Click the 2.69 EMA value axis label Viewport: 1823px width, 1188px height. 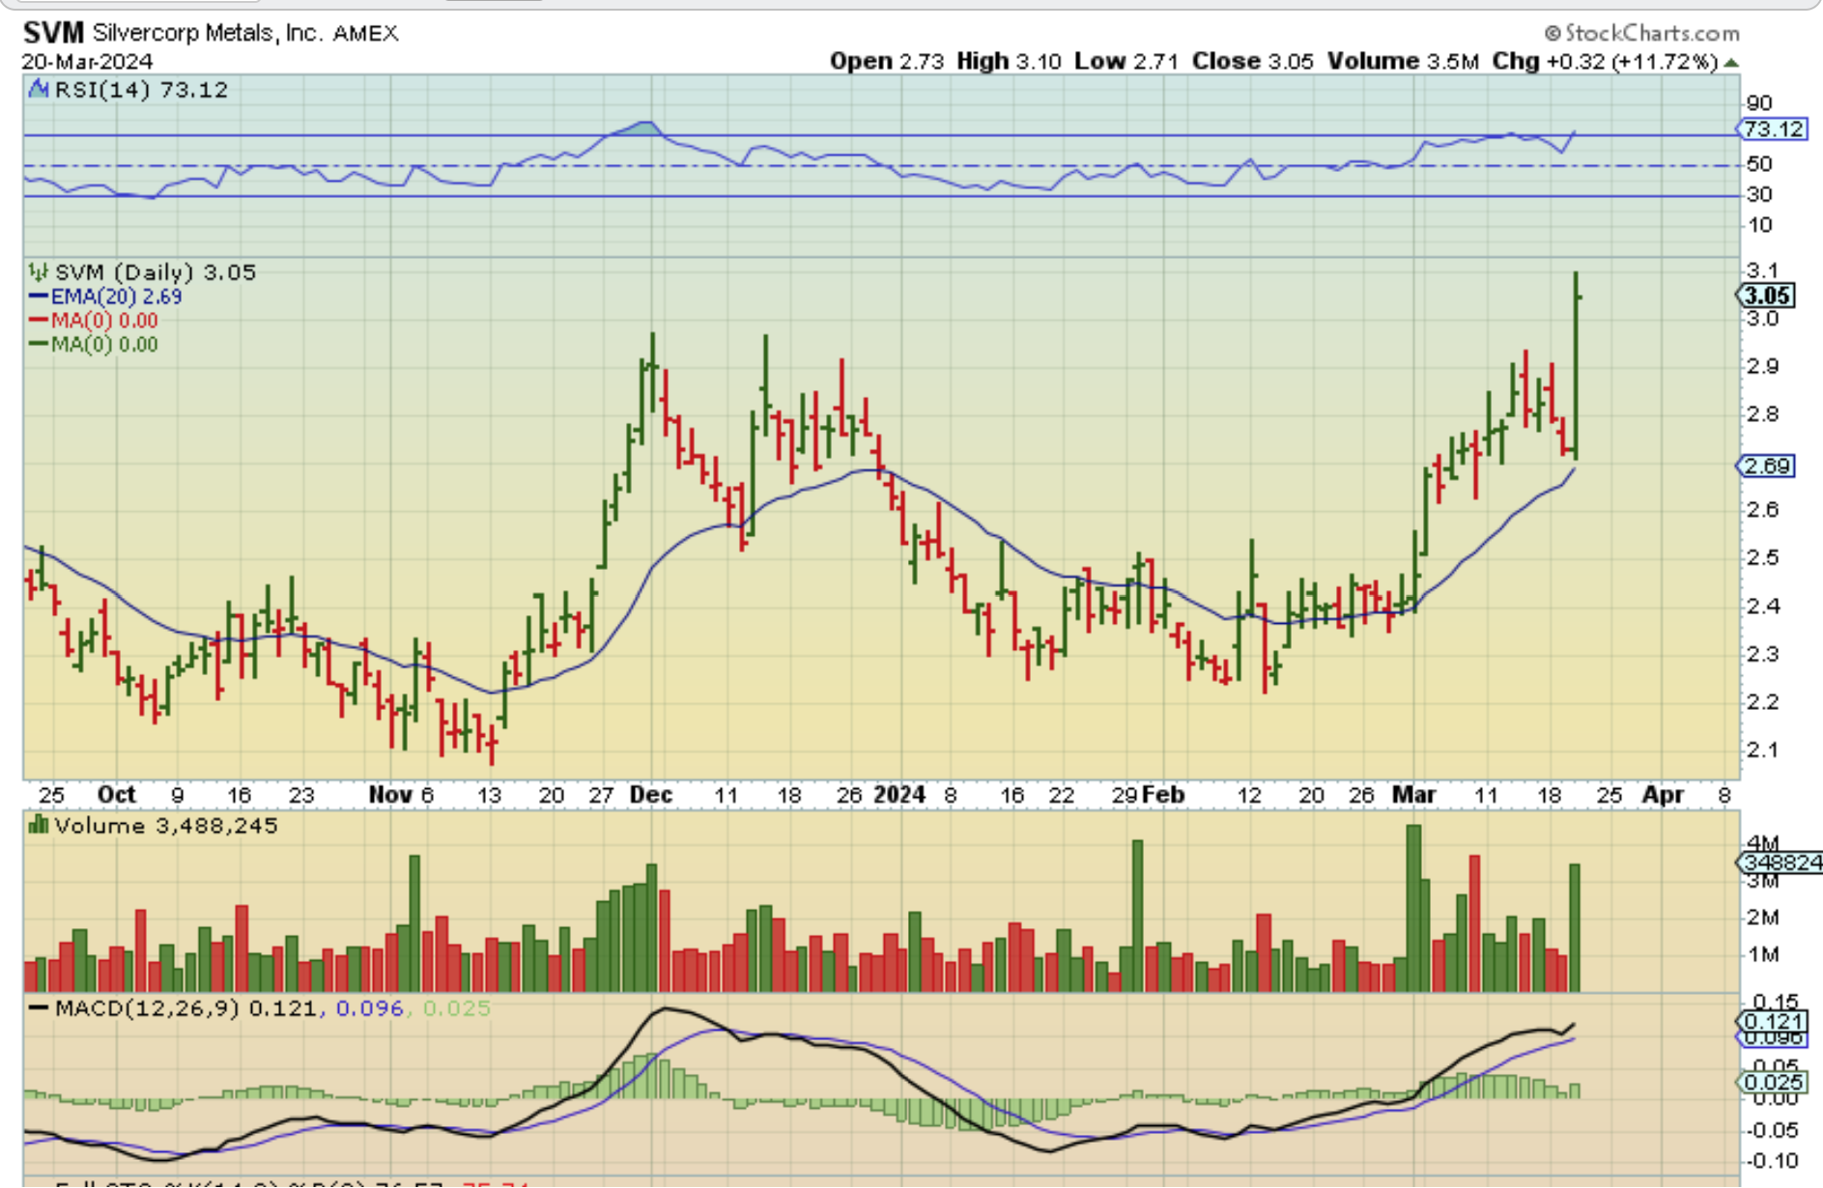pos(1767,467)
